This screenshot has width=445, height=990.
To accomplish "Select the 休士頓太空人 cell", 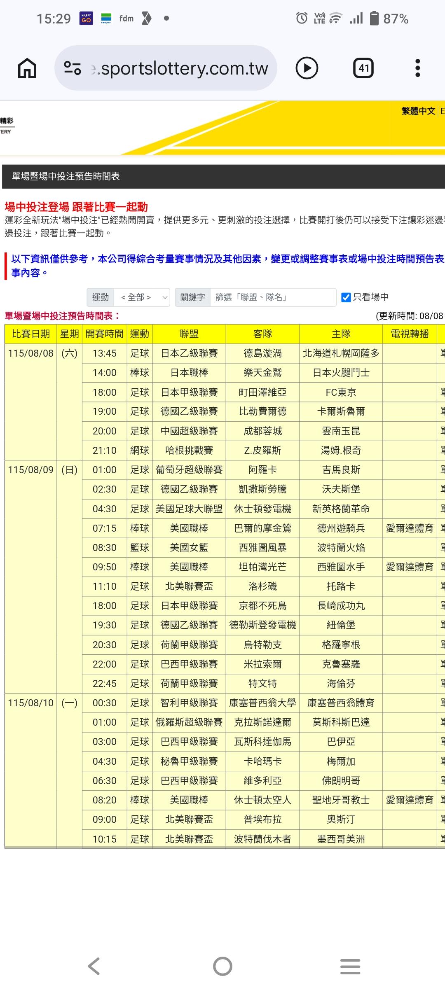I will [x=262, y=800].
